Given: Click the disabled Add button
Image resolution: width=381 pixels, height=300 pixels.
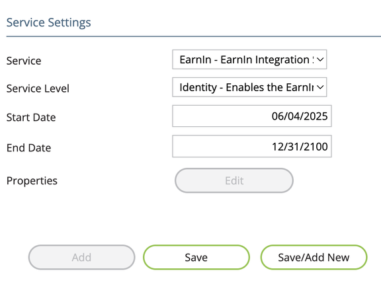Looking at the screenshot, I should (x=81, y=257).
